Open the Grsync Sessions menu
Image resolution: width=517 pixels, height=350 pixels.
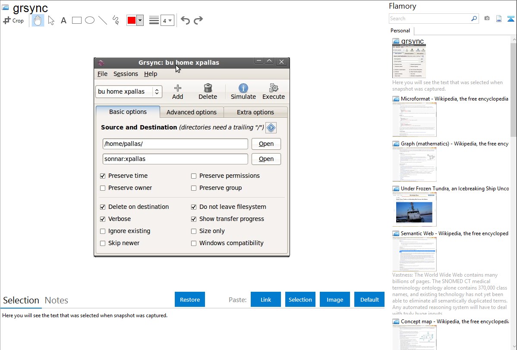(126, 74)
